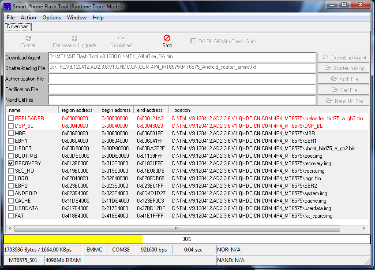
Task: Click begin address 0x217E4000
Action: tap(115, 208)
